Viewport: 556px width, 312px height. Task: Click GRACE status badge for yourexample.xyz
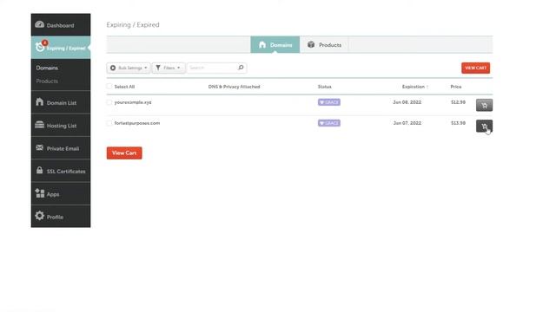(329, 102)
